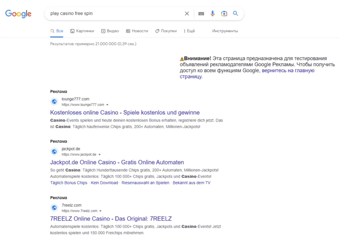
Task: Open the Новости tab
Action: 137,31
